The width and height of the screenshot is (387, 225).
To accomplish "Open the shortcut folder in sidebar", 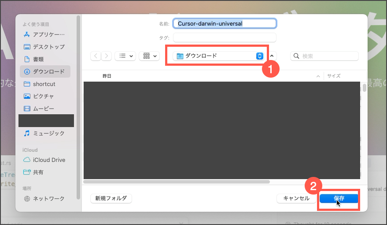I will coord(44,84).
